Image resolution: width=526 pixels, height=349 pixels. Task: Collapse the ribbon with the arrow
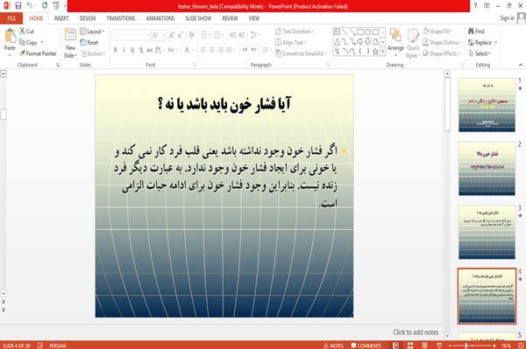520,65
